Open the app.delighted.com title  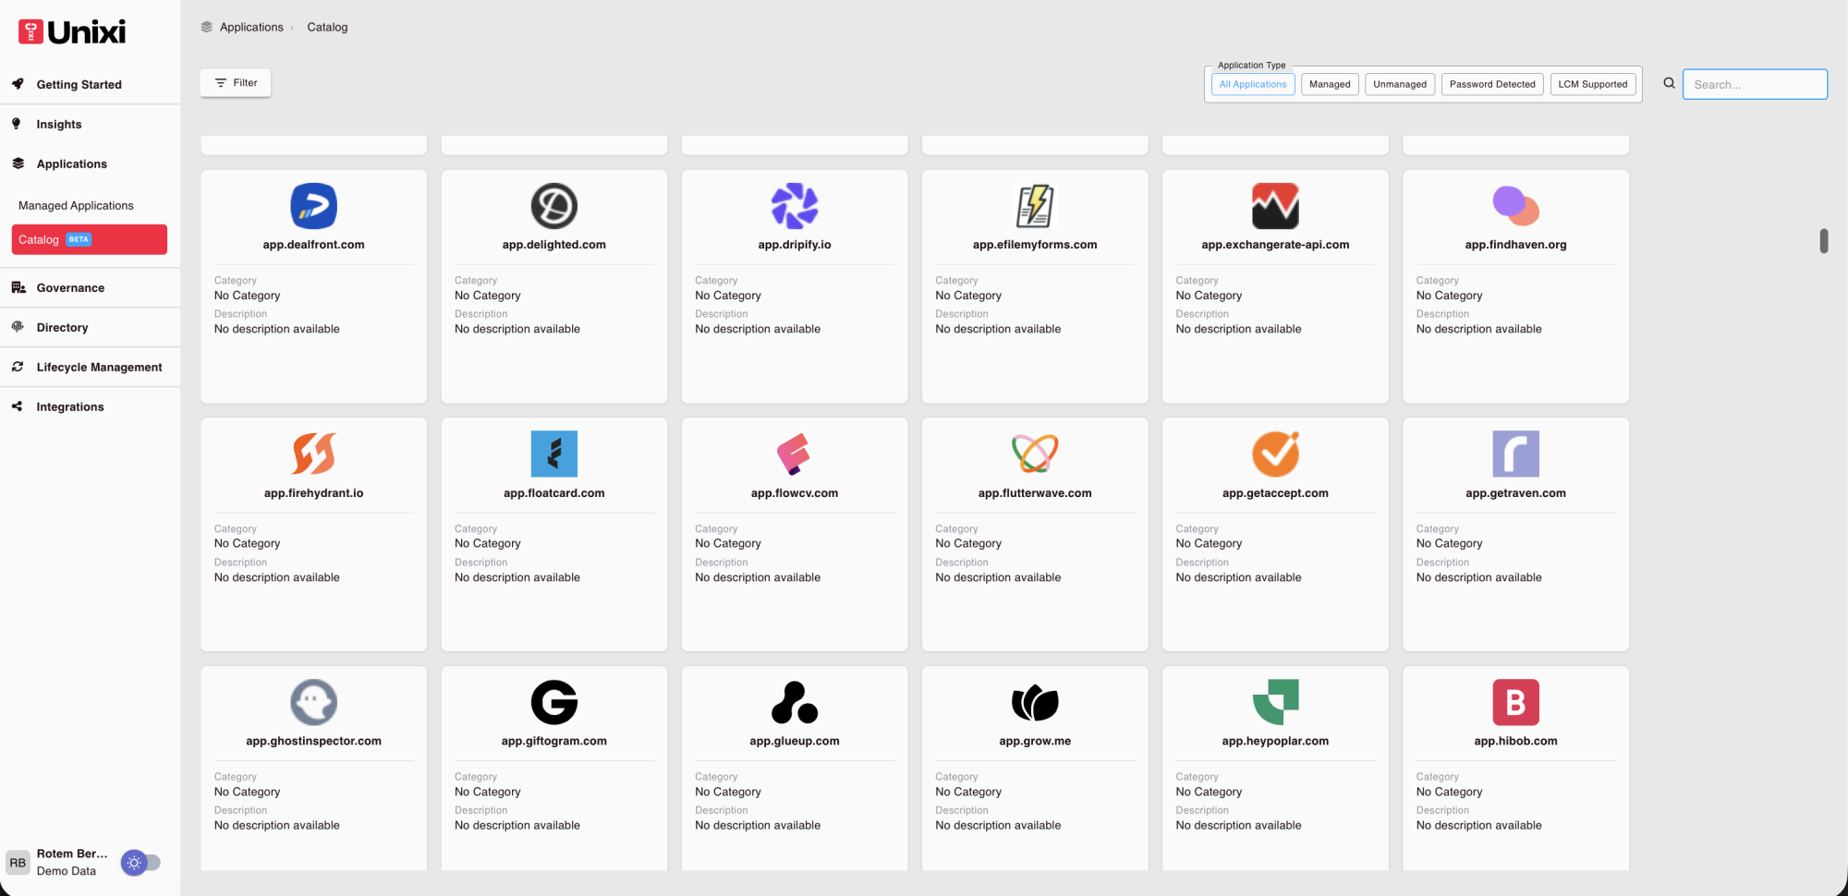[554, 245]
